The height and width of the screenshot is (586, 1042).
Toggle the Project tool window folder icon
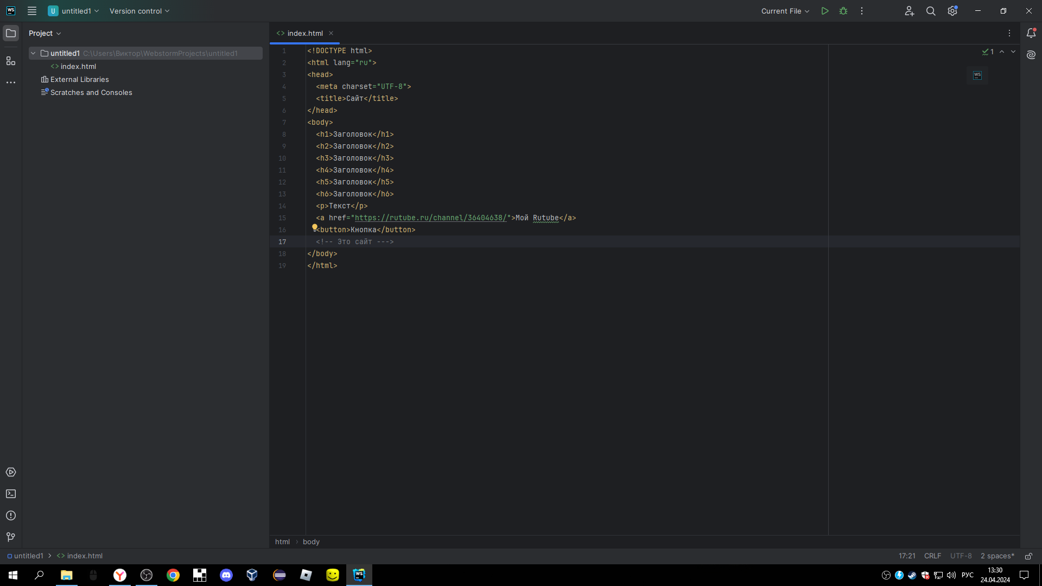click(11, 33)
